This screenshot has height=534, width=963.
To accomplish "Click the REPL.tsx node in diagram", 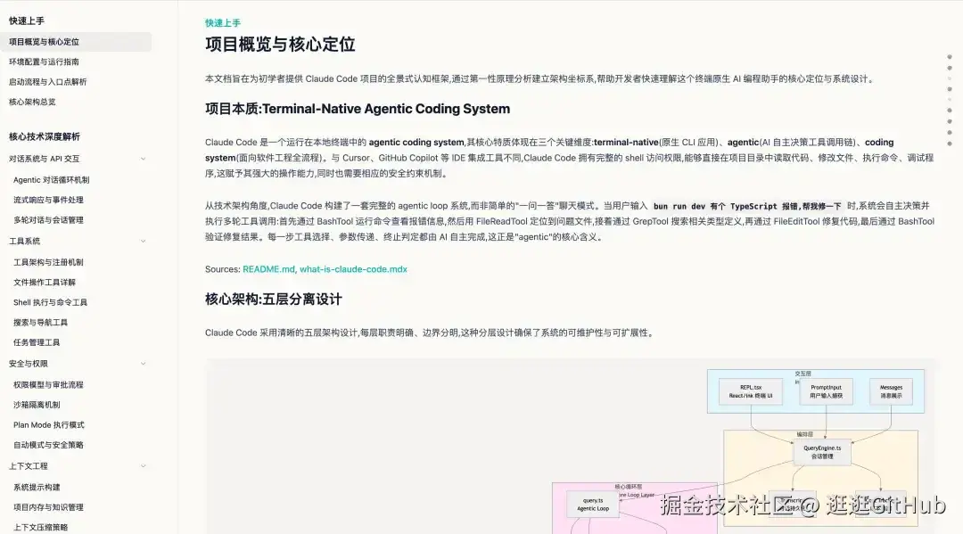I will tap(751, 391).
